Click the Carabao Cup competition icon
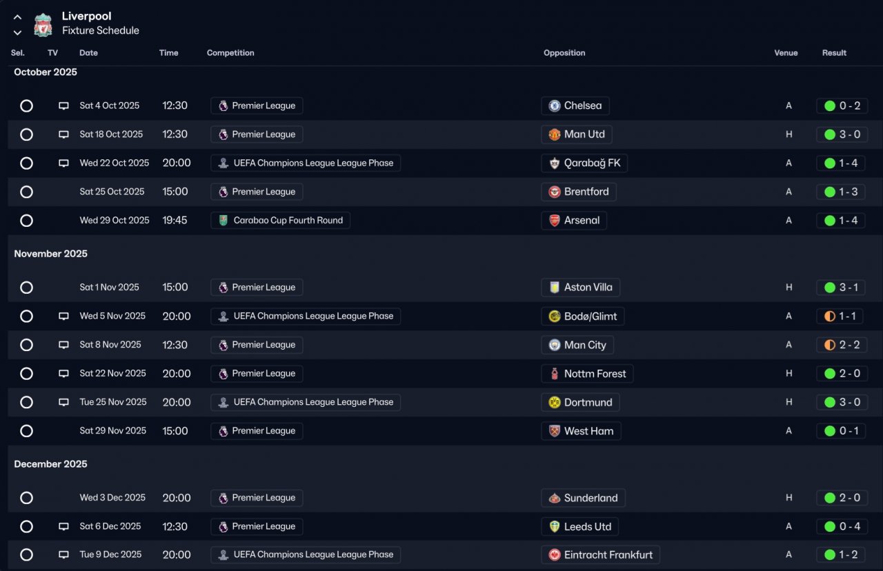 223,221
